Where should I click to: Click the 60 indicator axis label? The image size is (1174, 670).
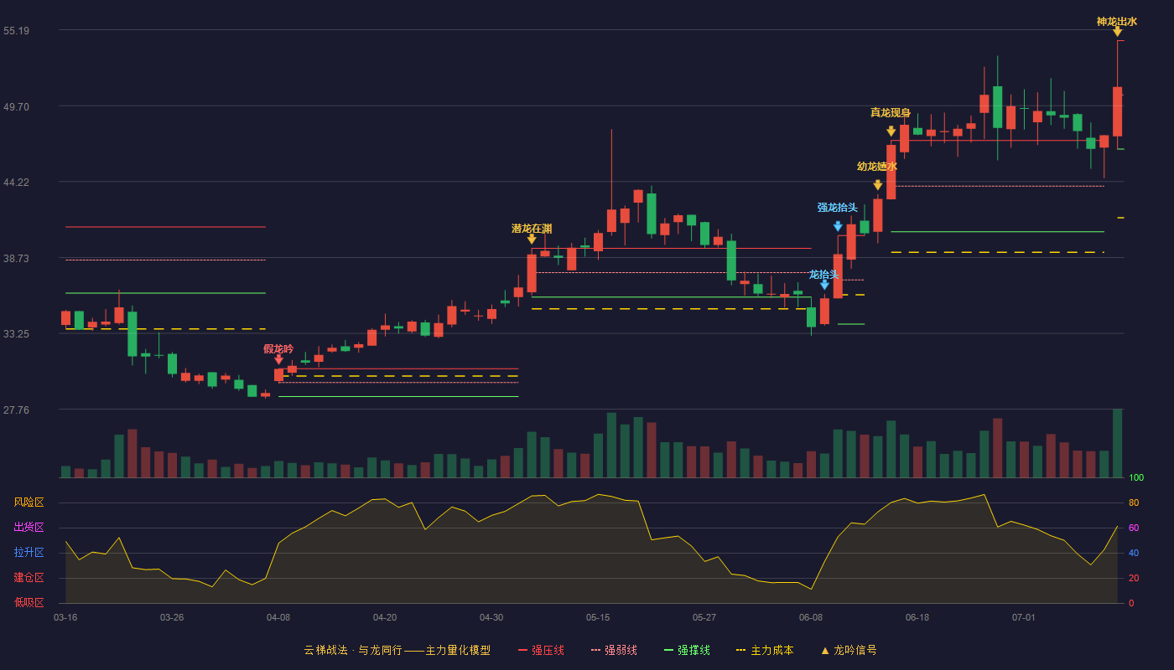tap(1134, 528)
